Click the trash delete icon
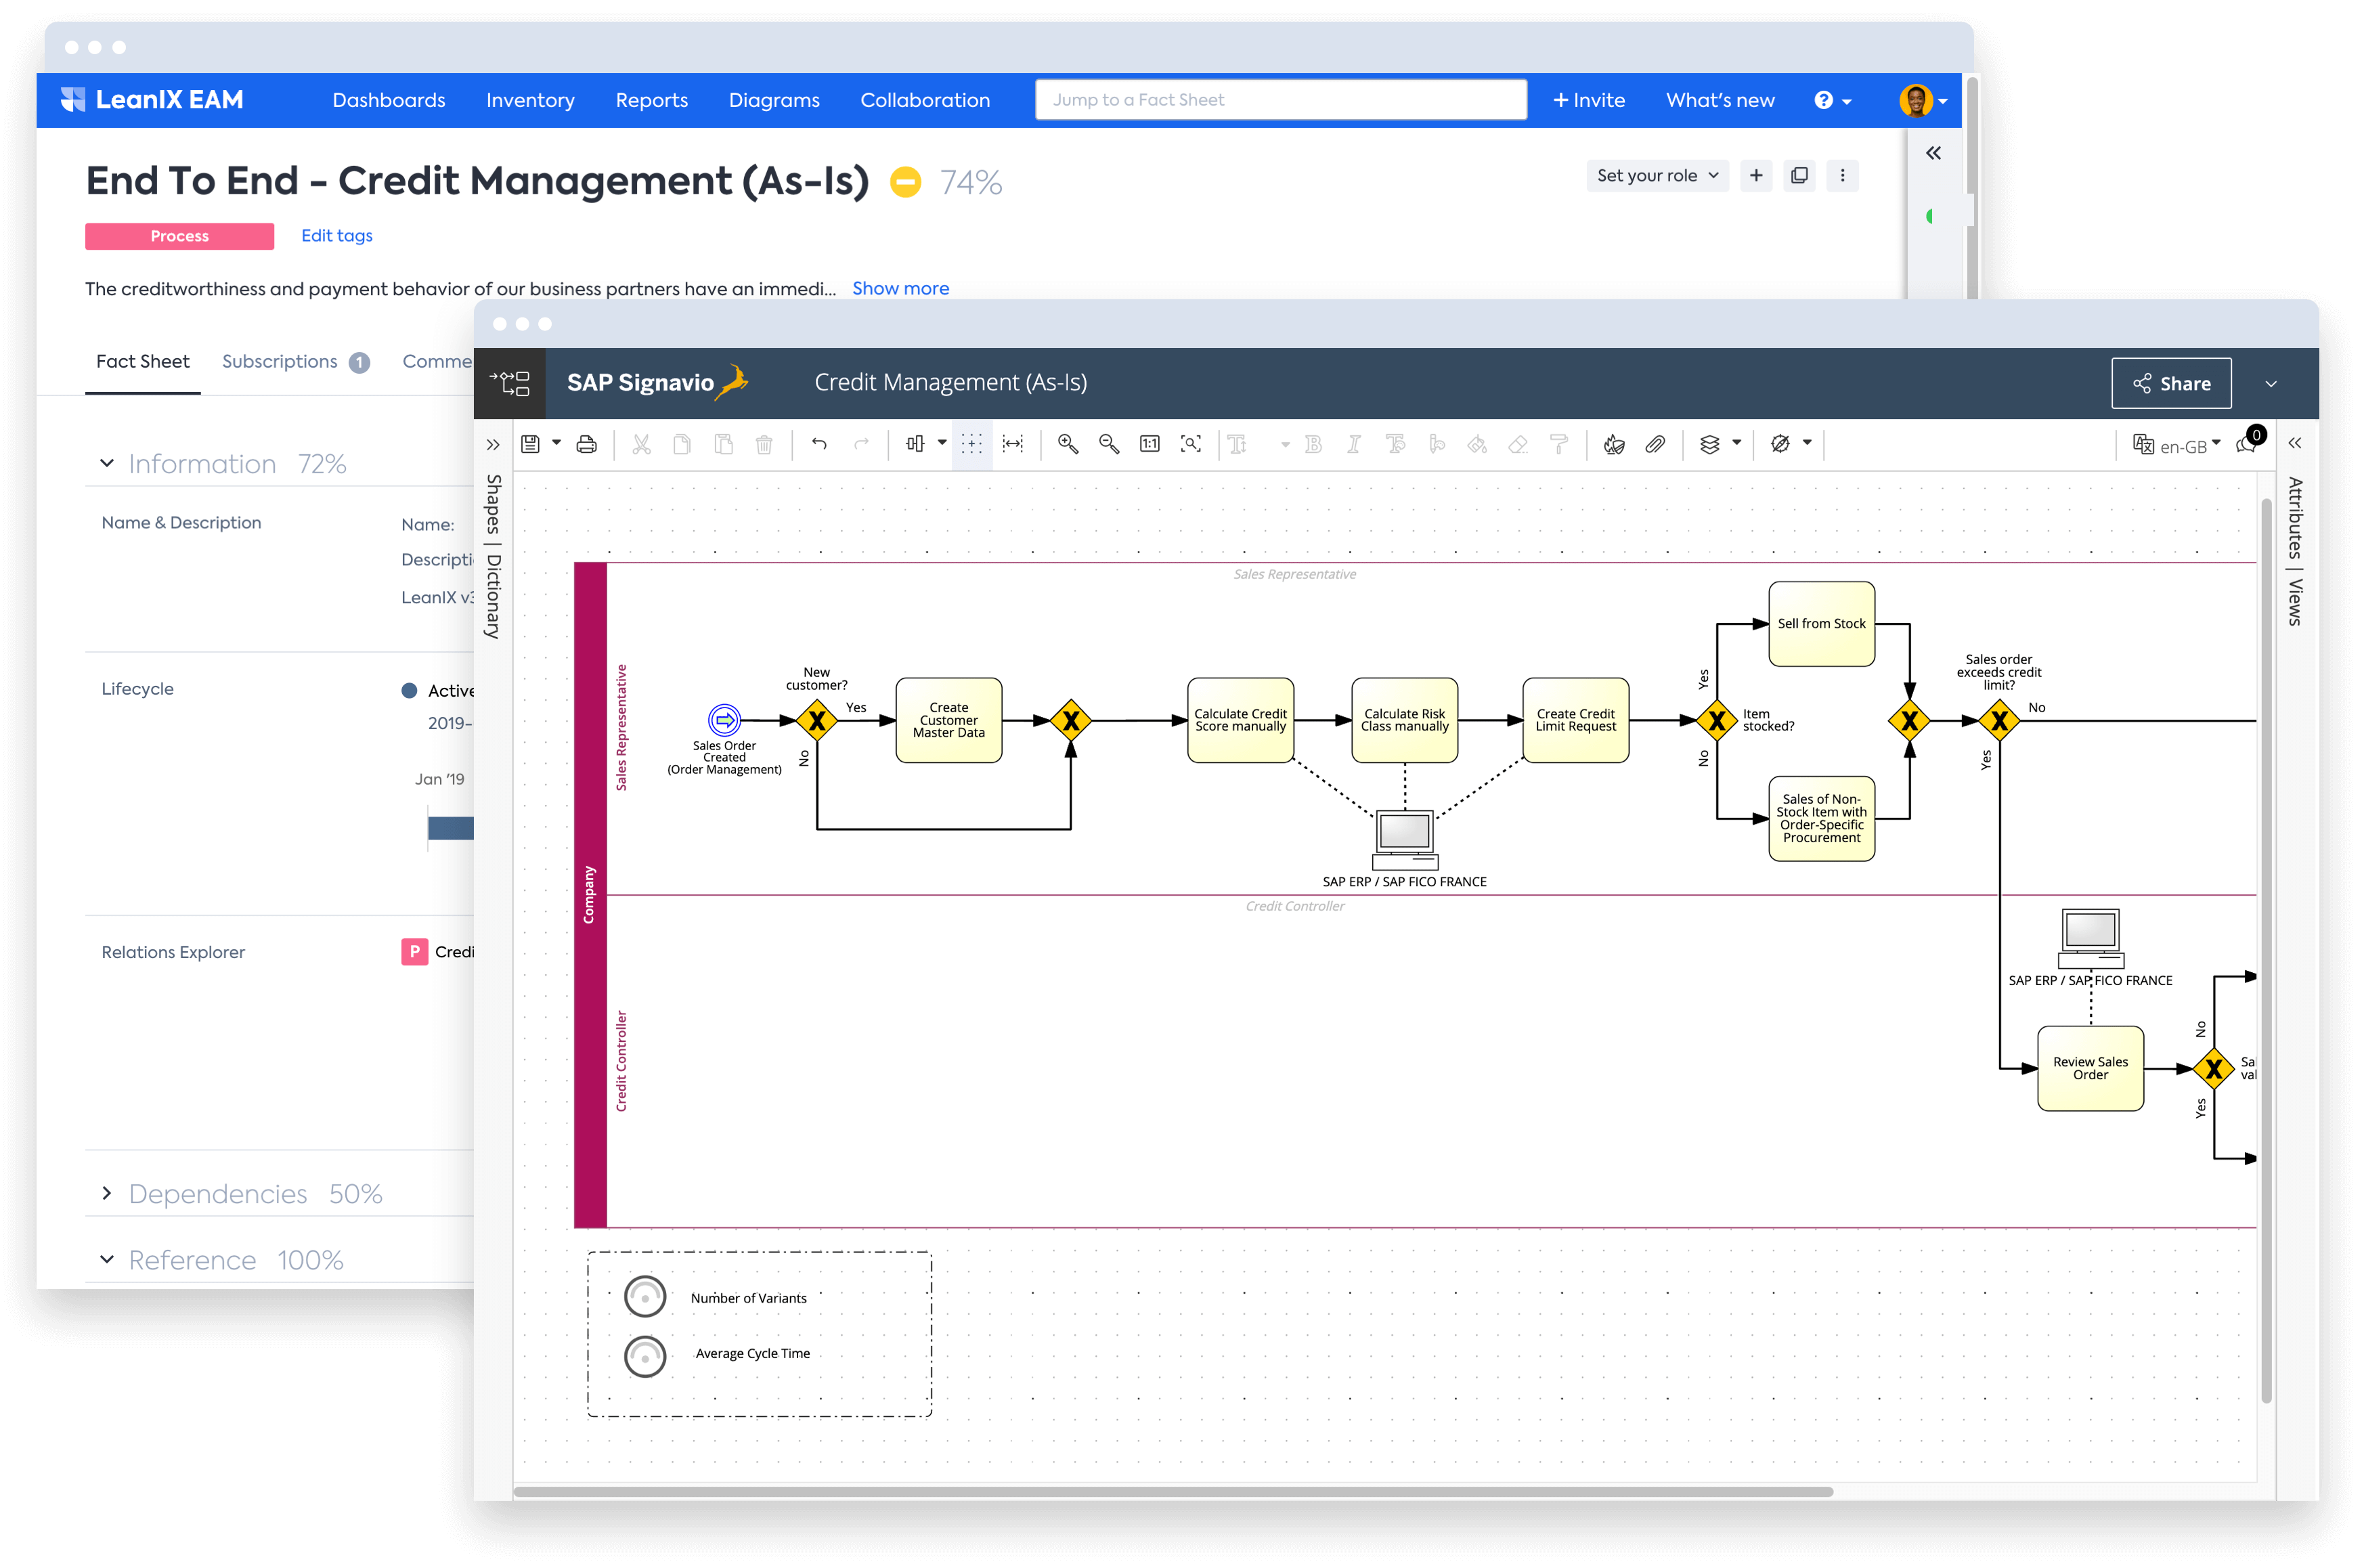The height and width of the screenshot is (1568, 2364). pyautogui.click(x=764, y=444)
